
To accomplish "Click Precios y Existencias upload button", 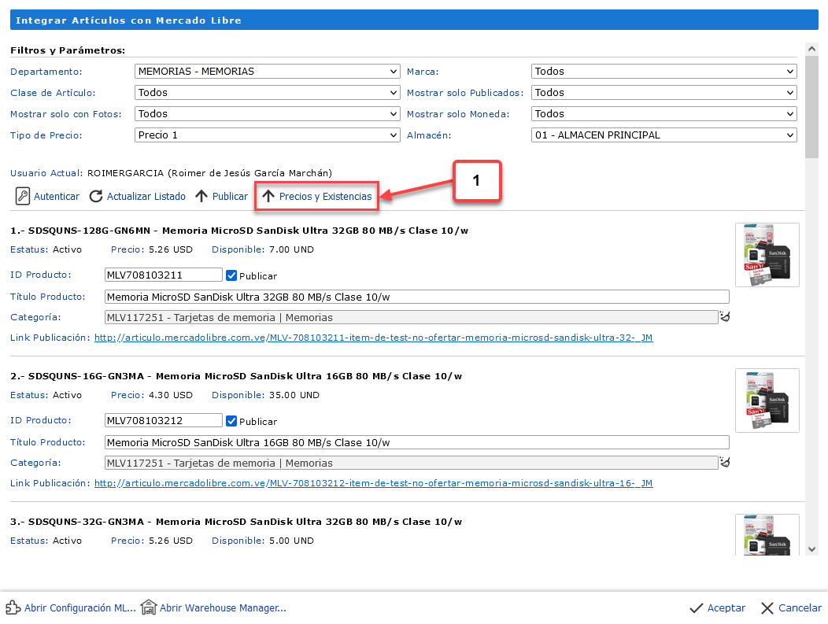I will click(x=317, y=197).
